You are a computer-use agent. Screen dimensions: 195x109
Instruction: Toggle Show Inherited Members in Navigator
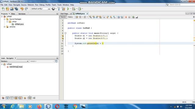[3, 98]
